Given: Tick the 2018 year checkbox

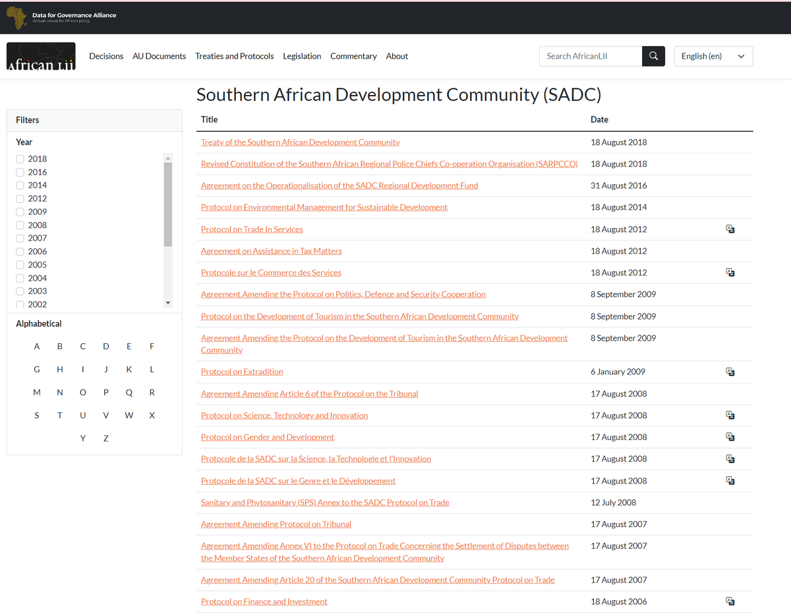Looking at the screenshot, I should tap(20, 159).
